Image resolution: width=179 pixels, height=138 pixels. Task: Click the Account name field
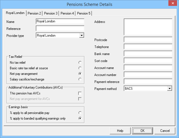point(148,68)
